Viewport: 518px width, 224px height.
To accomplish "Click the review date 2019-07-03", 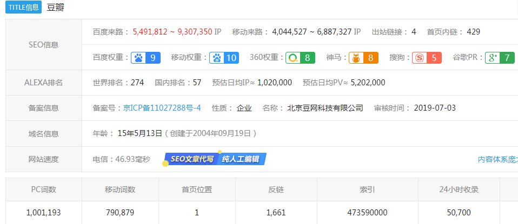I will [x=435, y=108].
